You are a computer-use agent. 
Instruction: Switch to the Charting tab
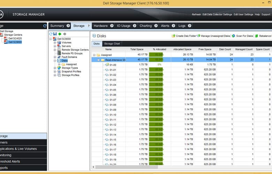point(145,26)
